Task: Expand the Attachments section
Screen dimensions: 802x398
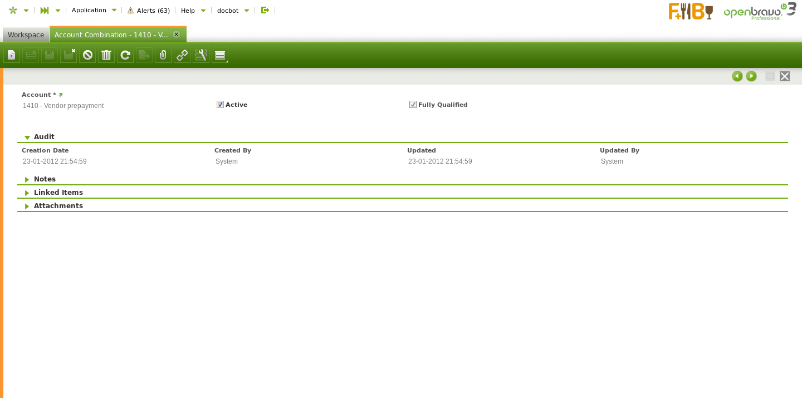Action: tap(27, 206)
